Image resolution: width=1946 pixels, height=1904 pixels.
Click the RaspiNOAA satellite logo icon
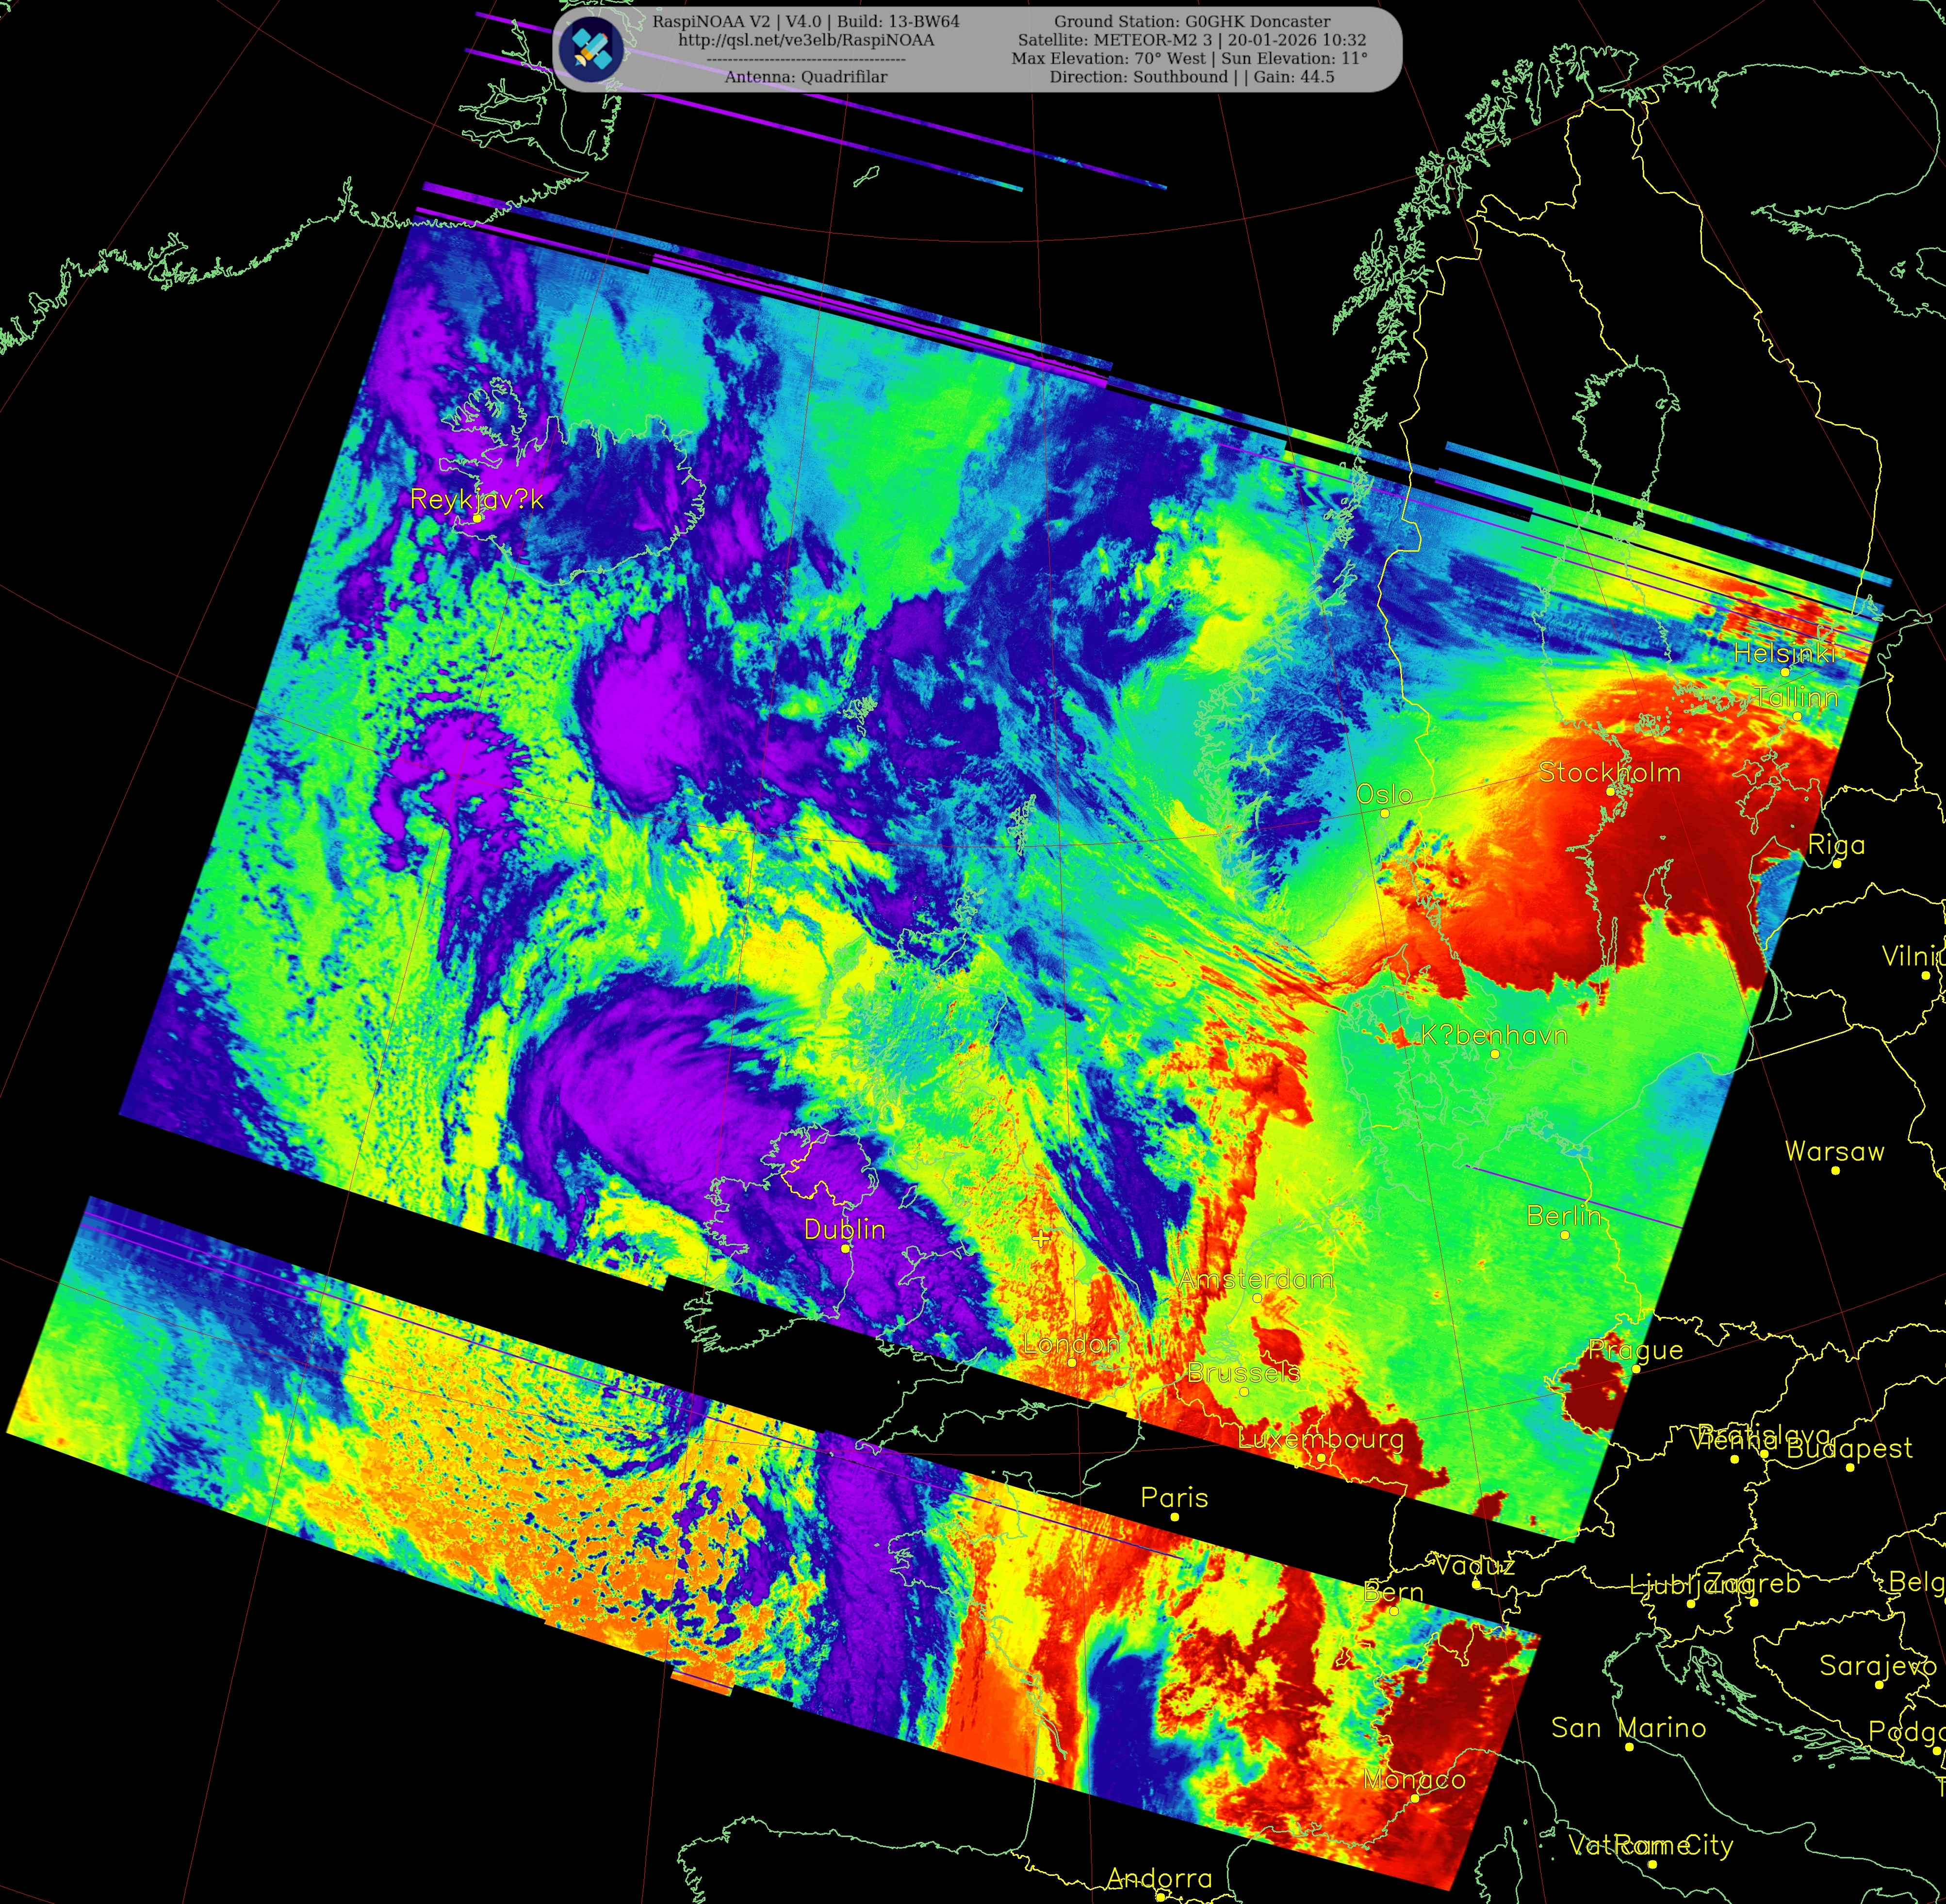pyautogui.click(x=592, y=48)
